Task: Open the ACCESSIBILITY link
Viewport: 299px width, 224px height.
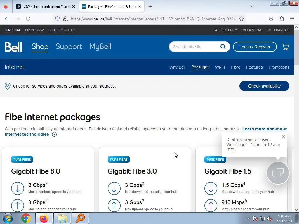Action: [226, 30]
